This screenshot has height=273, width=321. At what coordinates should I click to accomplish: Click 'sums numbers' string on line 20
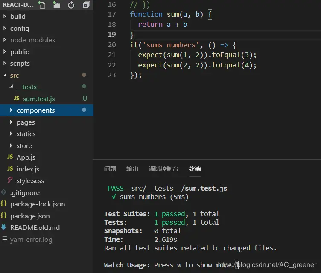171,45
